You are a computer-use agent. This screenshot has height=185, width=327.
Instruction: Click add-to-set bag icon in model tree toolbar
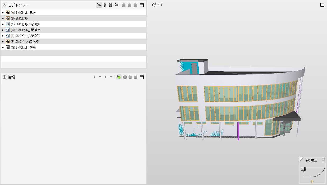click(124, 5)
